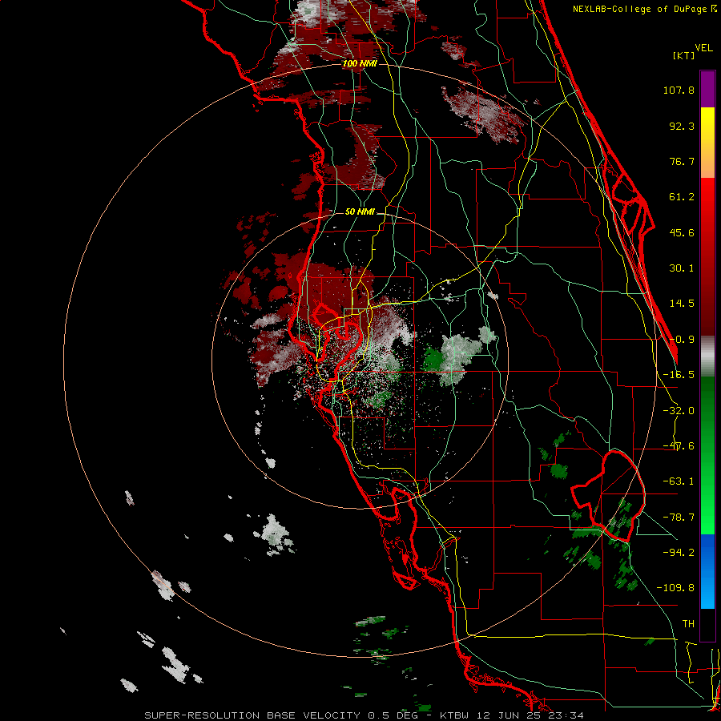Click the Lake Okeechobee outline on the map
The width and height of the screenshot is (721, 721).
tap(608, 496)
